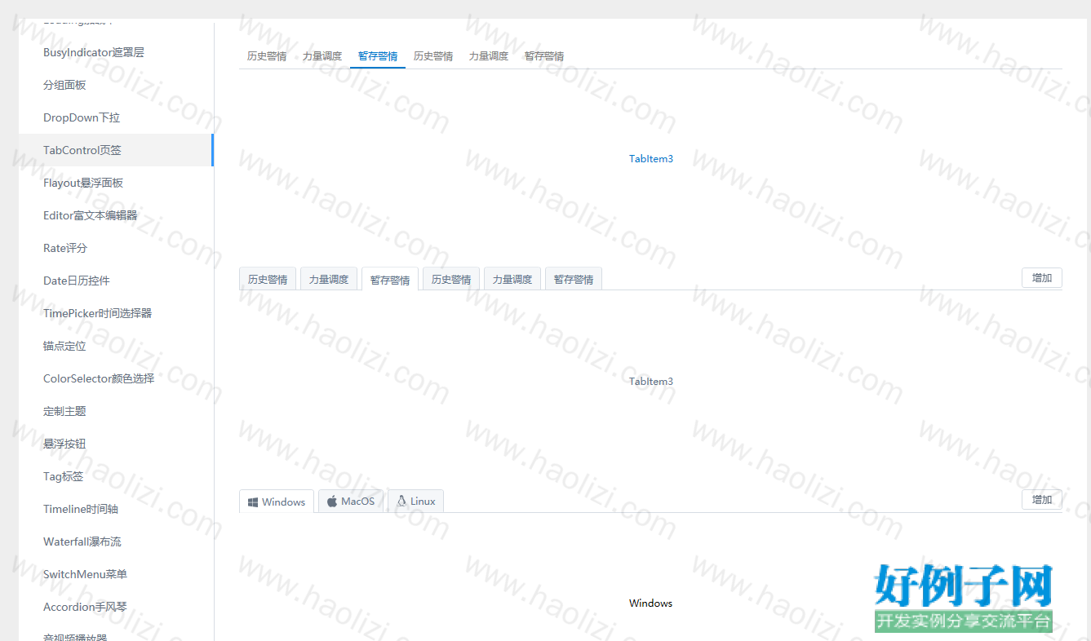Select the unselected 暂存警情 tab in underlined row
Viewport: 1091px width, 641px height.
[544, 56]
